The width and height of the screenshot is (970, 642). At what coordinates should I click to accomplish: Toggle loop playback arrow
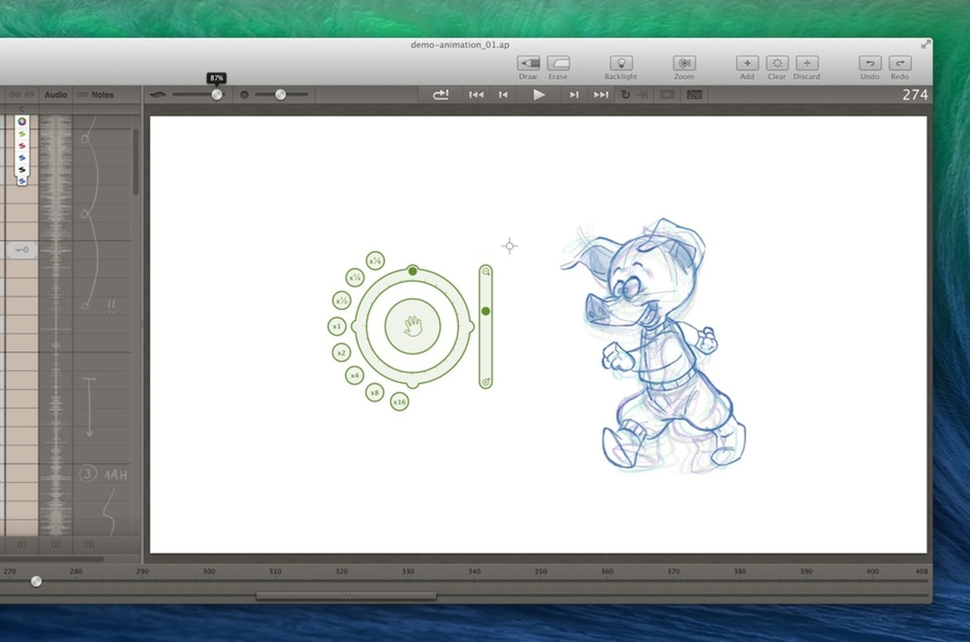tap(625, 94)
